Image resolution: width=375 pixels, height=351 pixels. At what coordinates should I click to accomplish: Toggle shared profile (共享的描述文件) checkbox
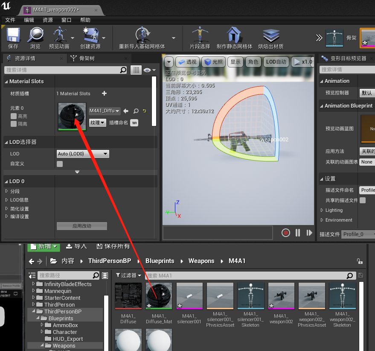point(363,200)
